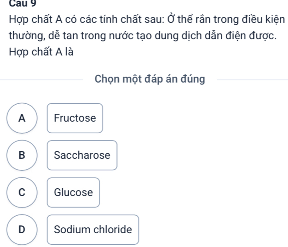Select radio option A

pos(22,118)
